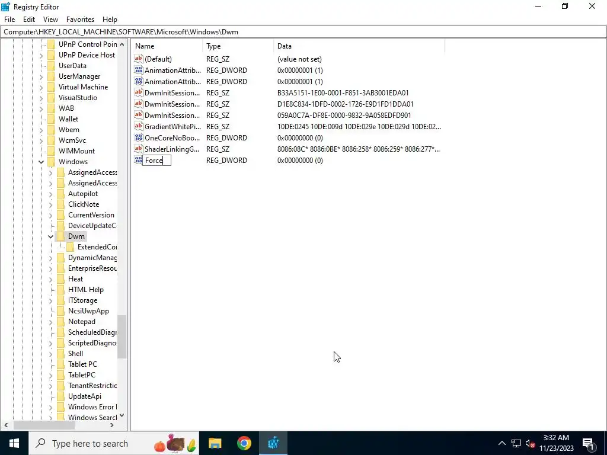Click the Windows key folder icon

[51, 162]
